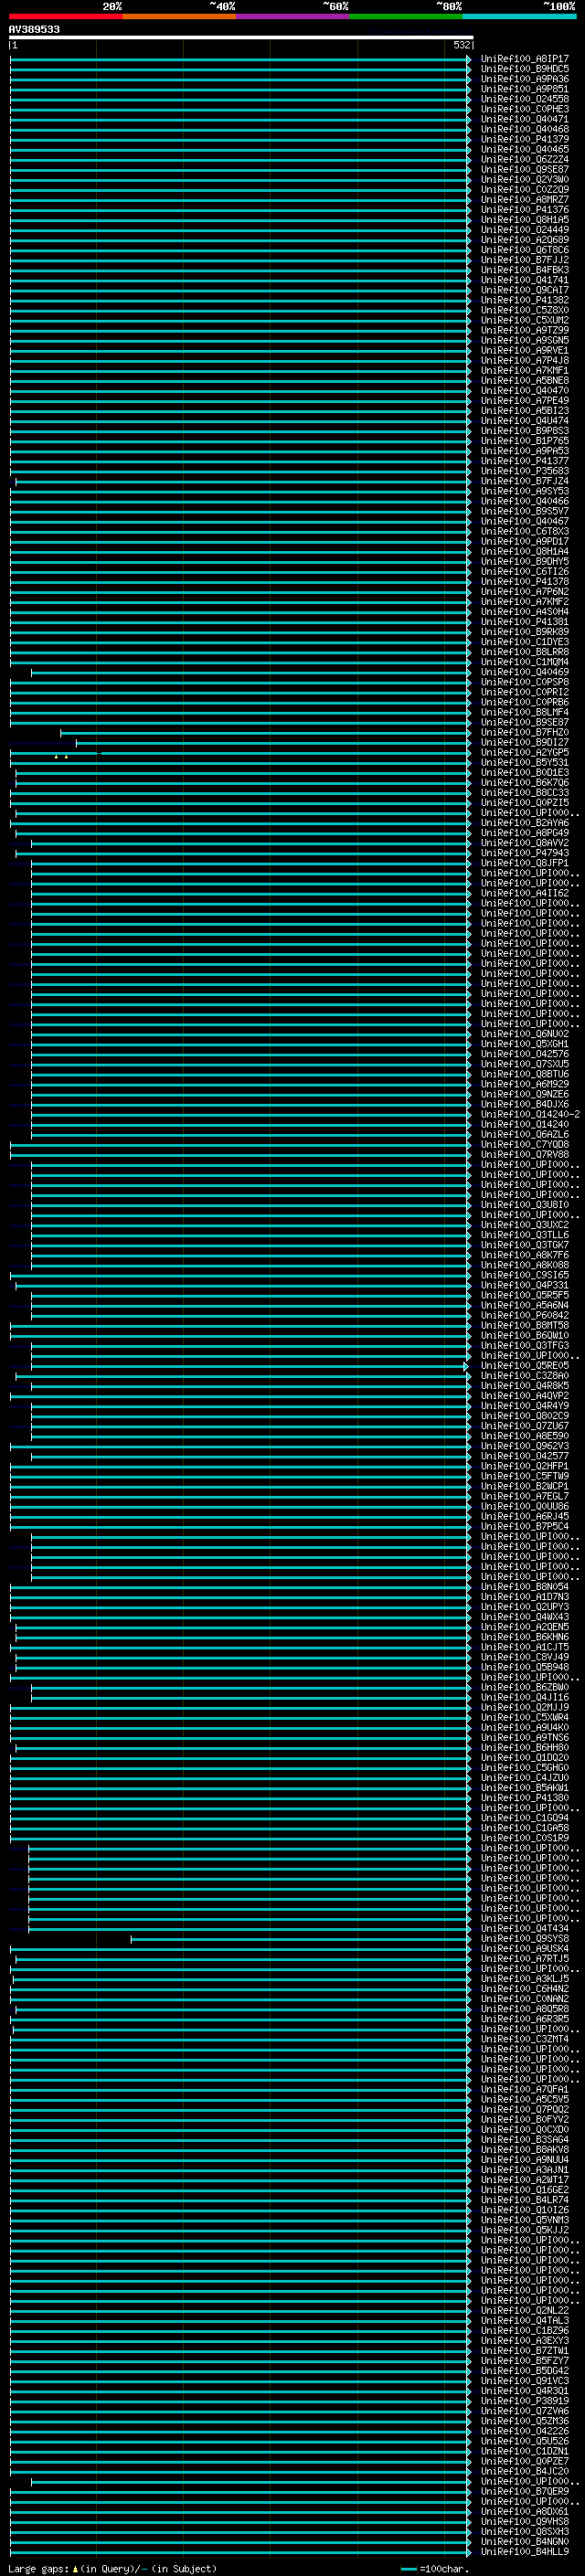
Task: Click the white query ruler bar
Action: [241, 37]
